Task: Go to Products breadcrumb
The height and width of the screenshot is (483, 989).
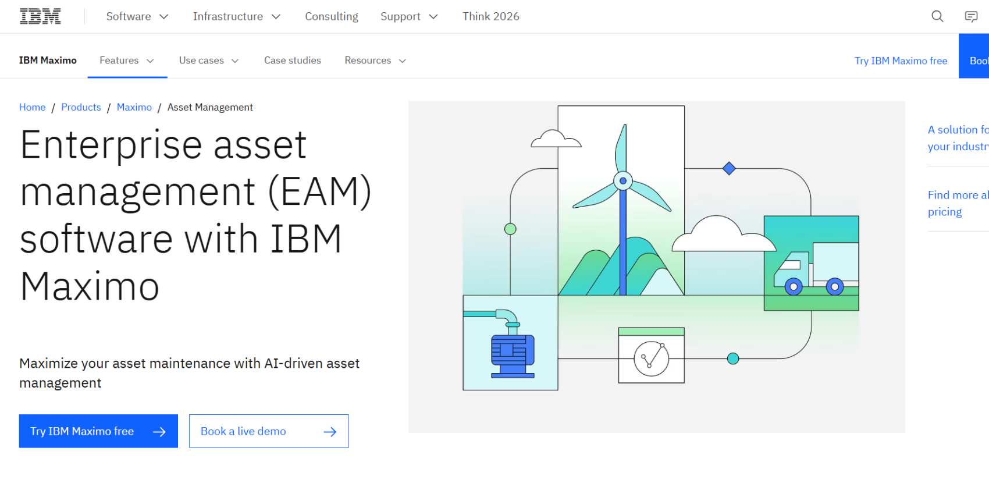Action: pos(81,107)
